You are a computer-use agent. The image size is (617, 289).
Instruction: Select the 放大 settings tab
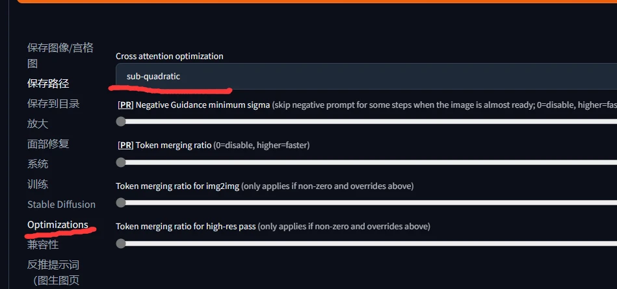37,124
